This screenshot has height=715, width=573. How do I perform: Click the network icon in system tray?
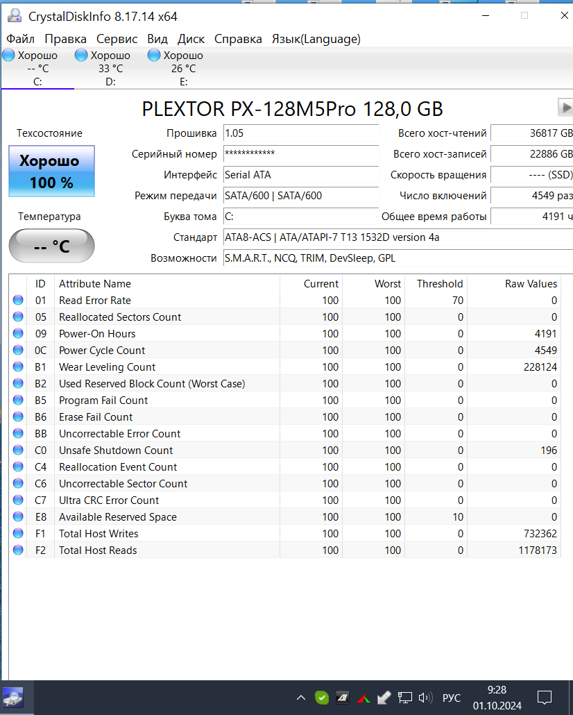coord(405,698)
